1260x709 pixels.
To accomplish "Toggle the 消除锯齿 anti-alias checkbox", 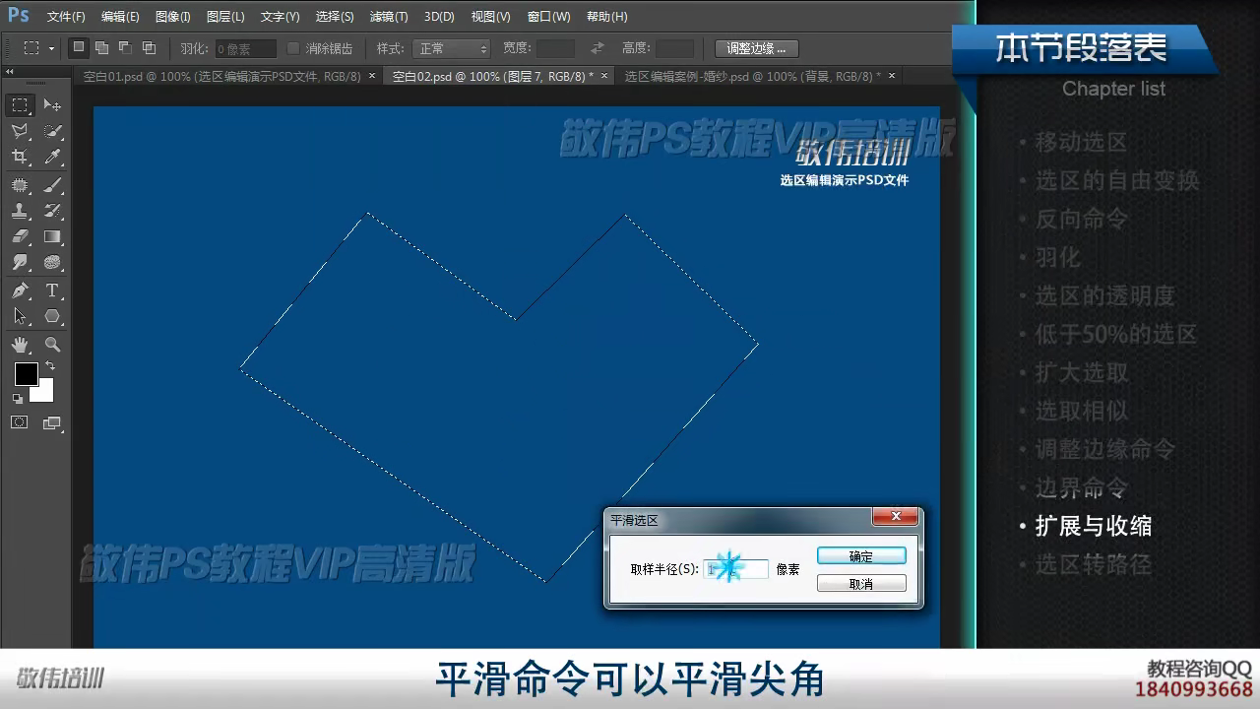I will 292,48.
